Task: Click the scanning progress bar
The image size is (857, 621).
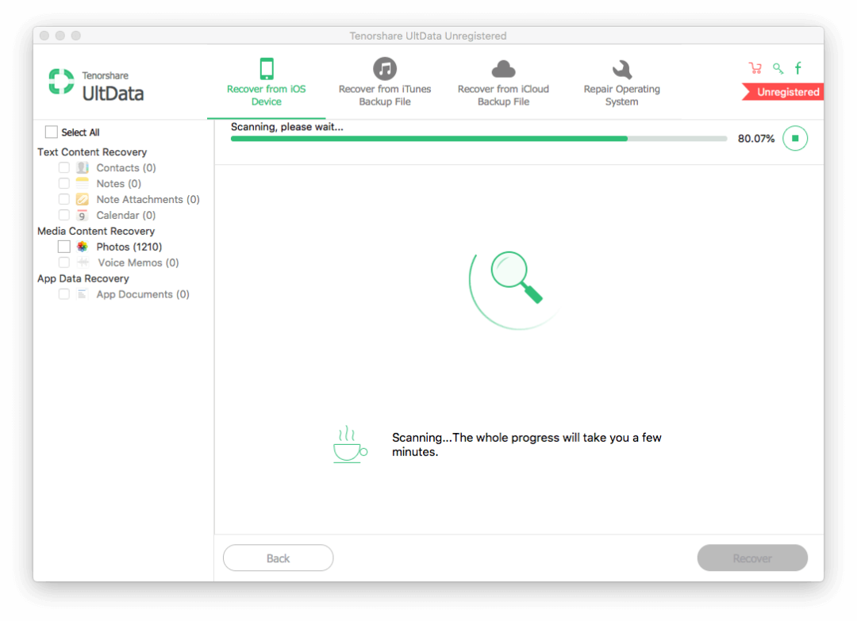Action: [x=478, y=139]
